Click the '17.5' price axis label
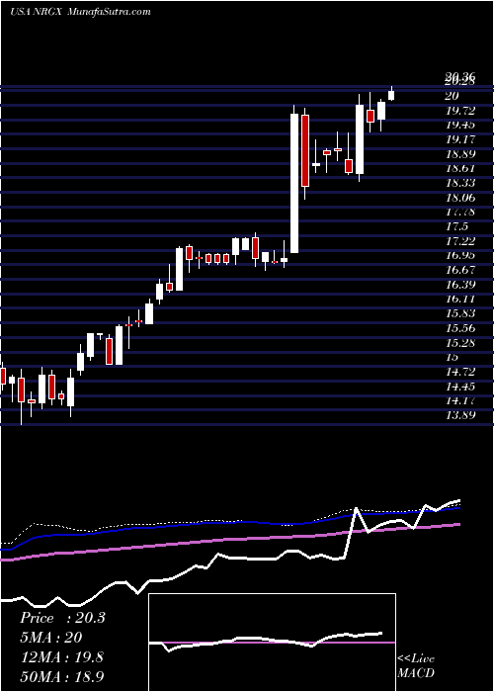This screenshot has width=494, height=692. point(456,226)
